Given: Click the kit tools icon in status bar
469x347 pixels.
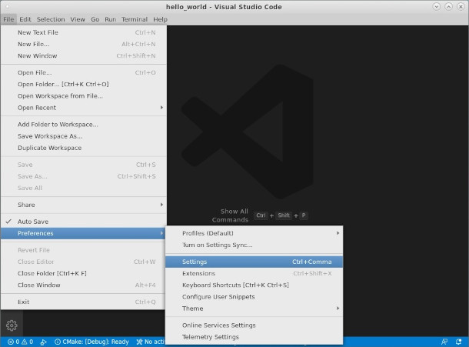Looking at the screenshot, I should (x=139, y=342).
